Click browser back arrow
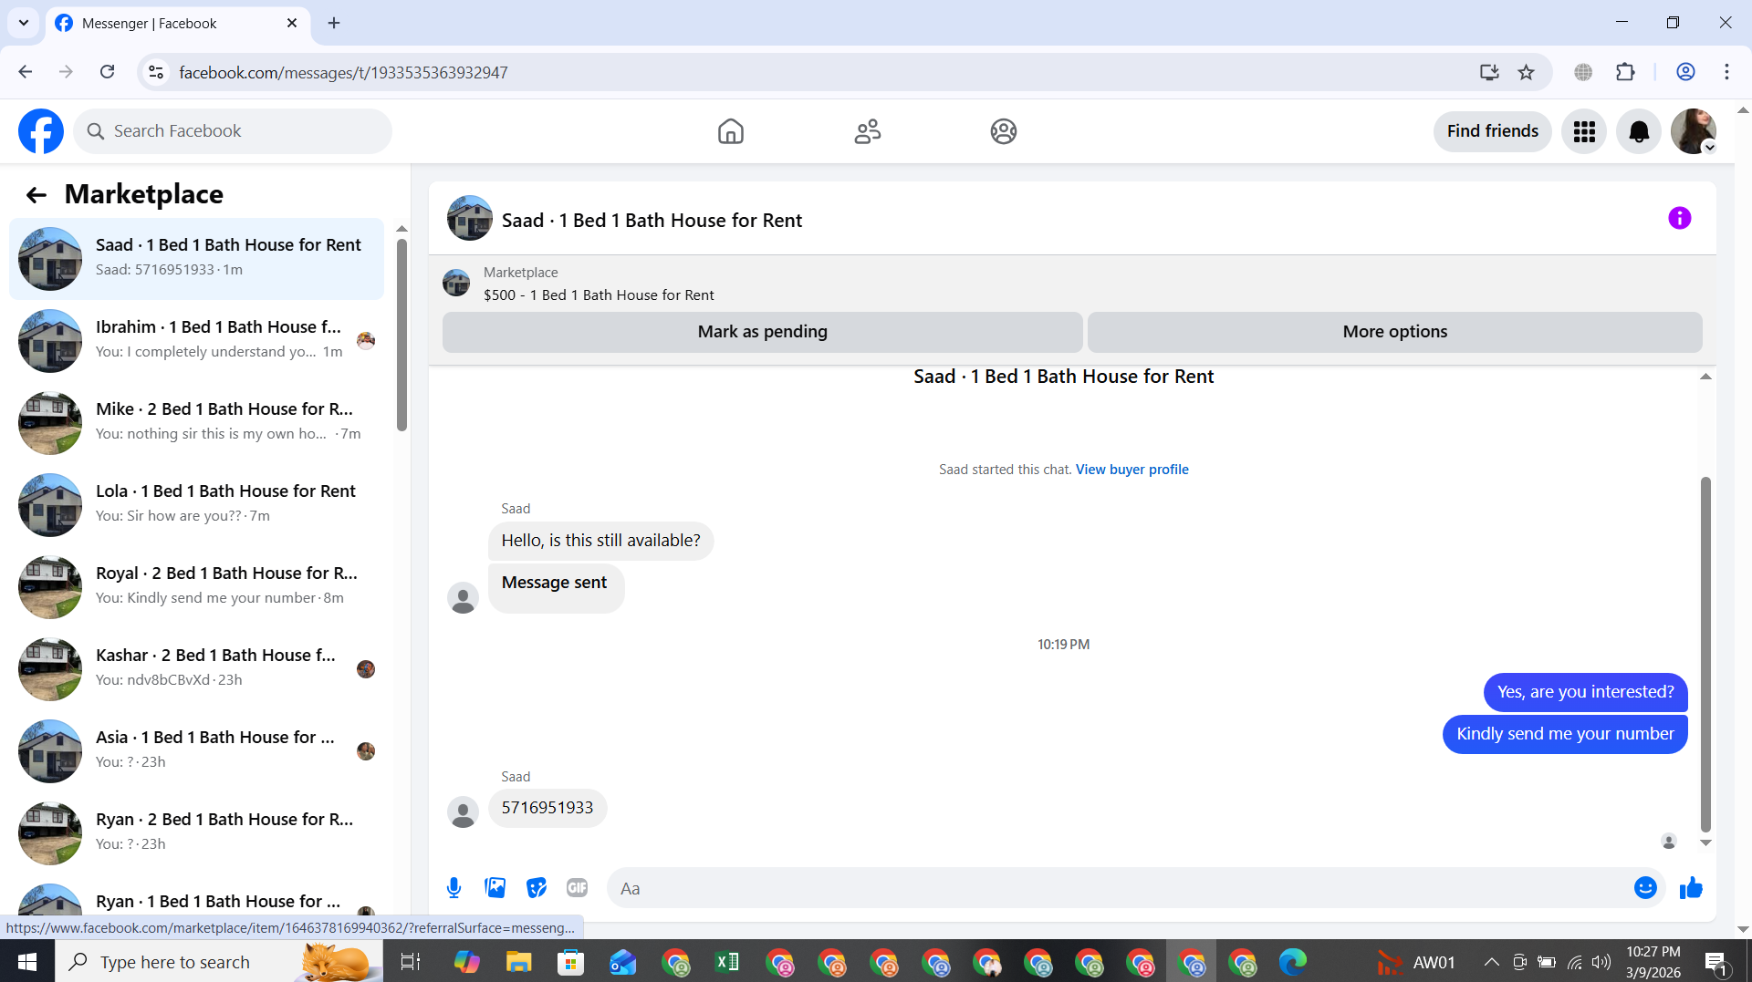 click(26, 72)
